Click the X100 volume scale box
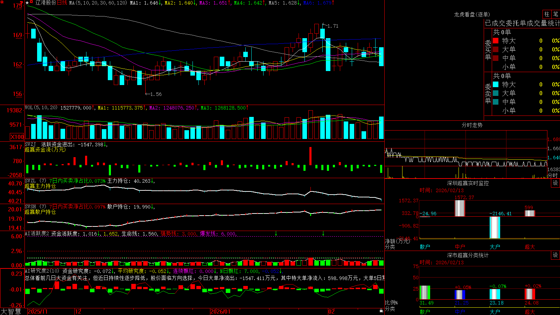The height and width of the screenshot is (315, 560). pos(17,137)
